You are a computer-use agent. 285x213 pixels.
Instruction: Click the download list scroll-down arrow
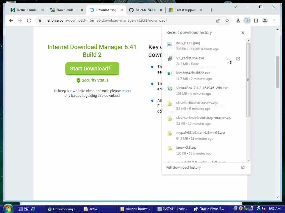coord(248,160)
